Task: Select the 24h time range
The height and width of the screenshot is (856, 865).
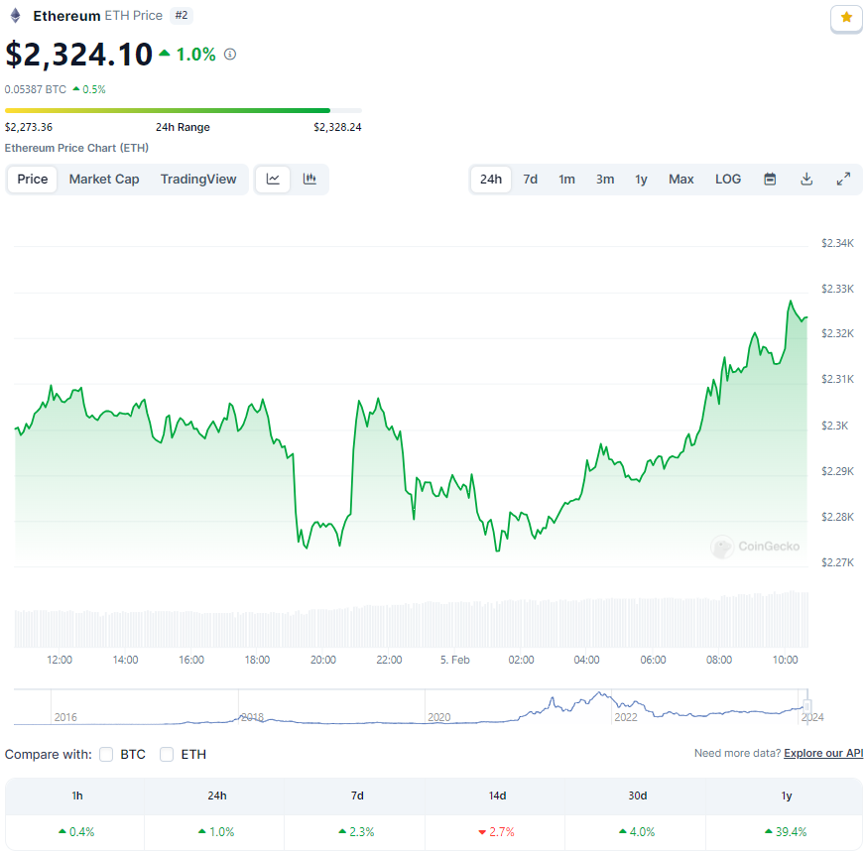Action: pyautogui.click(x=490, y=180)
